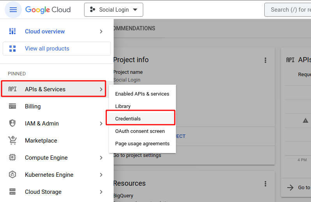Click Go to project settings link
The height and width of the screenshot is (202, 311).
pos(137,155)
